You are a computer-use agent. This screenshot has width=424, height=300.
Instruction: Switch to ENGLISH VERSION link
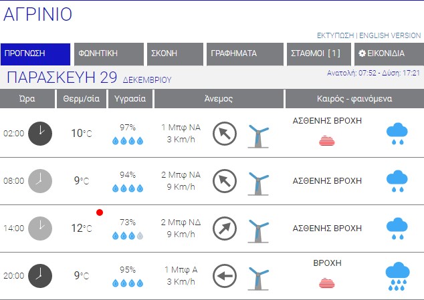pyautogui.click(x=391, y=35)
